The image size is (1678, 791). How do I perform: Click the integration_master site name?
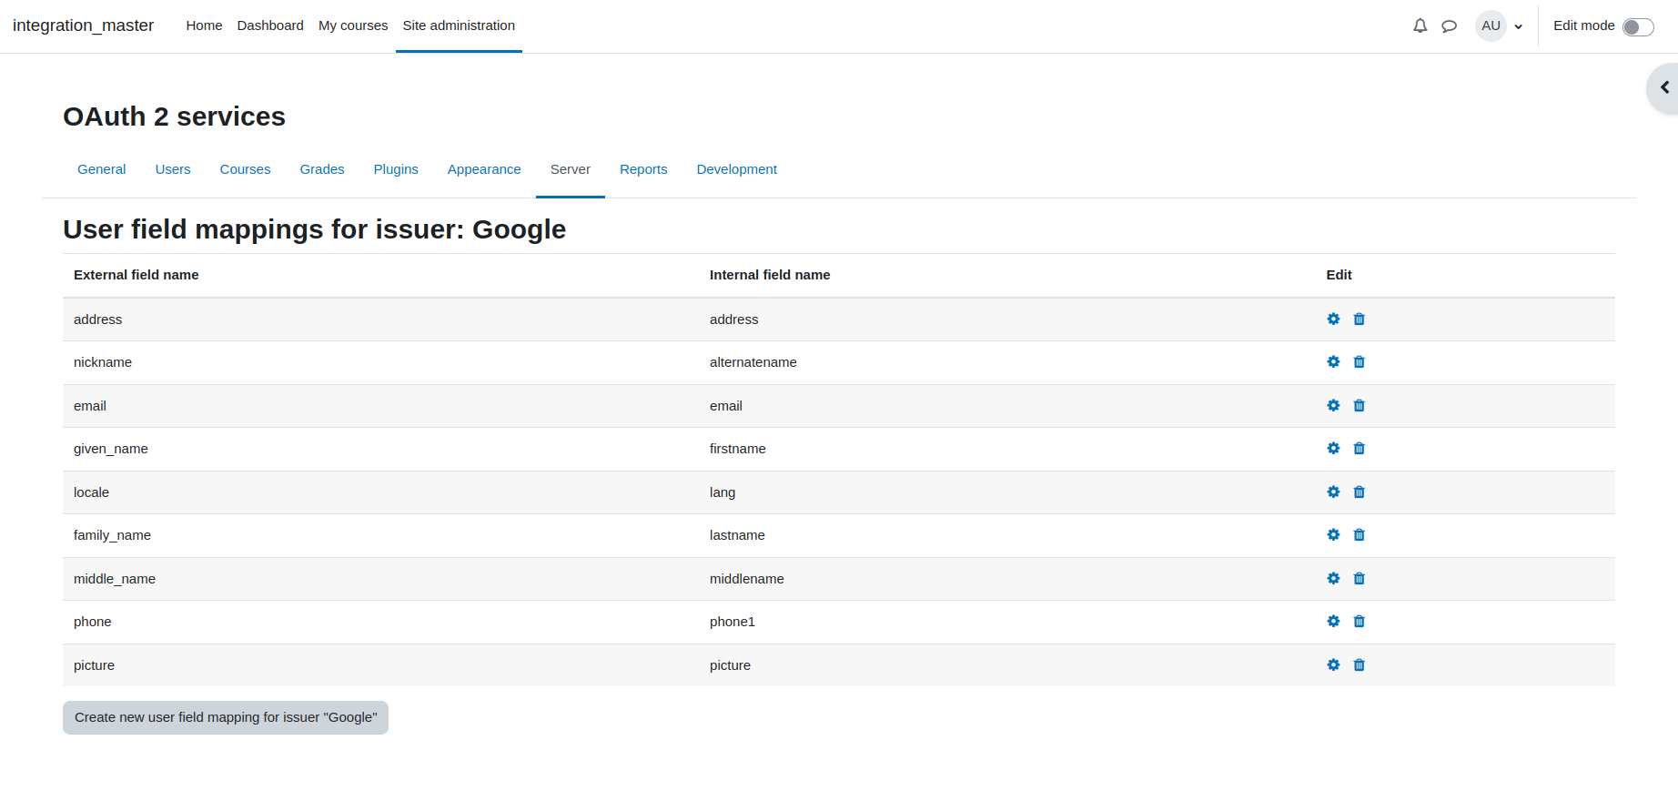pyautogui.click(x=83, y=25)
